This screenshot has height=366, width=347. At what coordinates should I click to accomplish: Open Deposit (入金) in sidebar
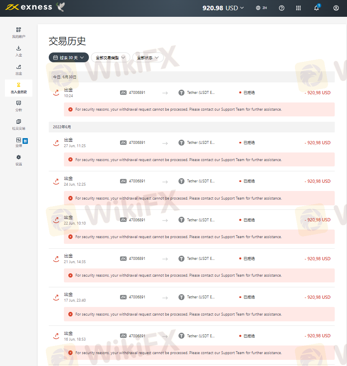19,51
